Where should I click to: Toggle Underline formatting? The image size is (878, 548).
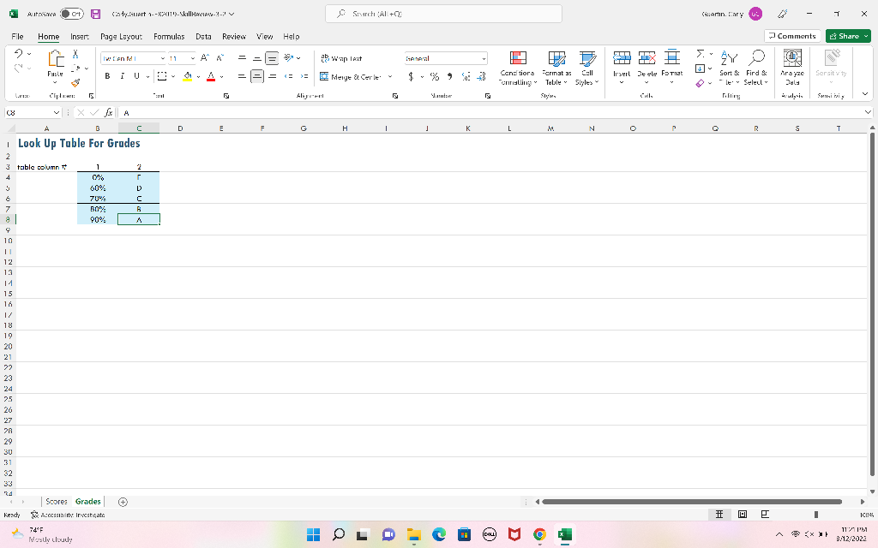(136, 76)
